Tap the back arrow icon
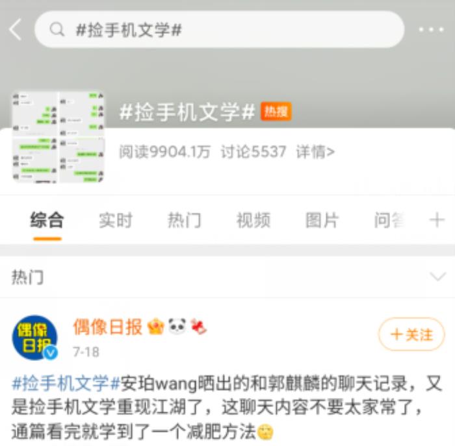 tap(16, 29)
